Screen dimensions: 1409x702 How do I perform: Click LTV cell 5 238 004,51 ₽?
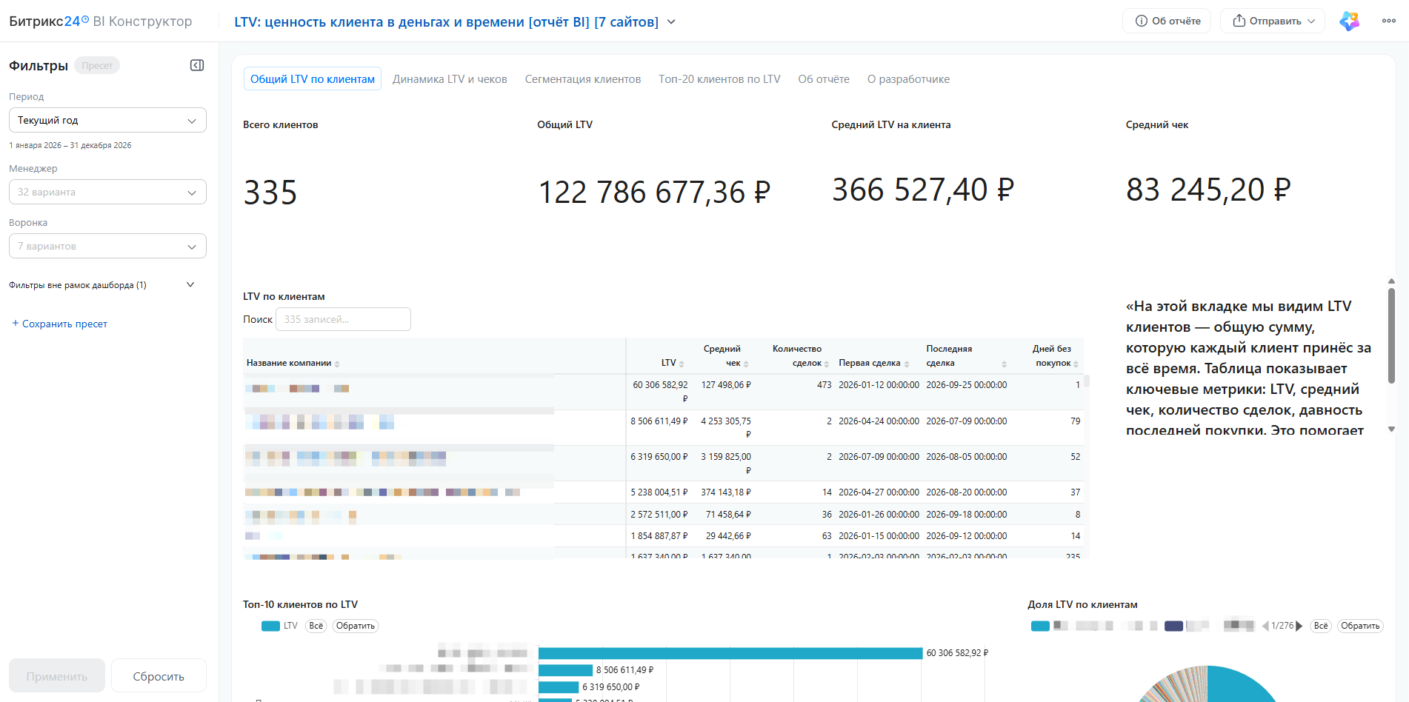(x=659, y=492)
